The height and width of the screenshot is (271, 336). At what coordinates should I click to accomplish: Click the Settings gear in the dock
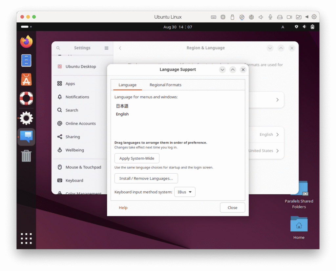pos(26,118)
